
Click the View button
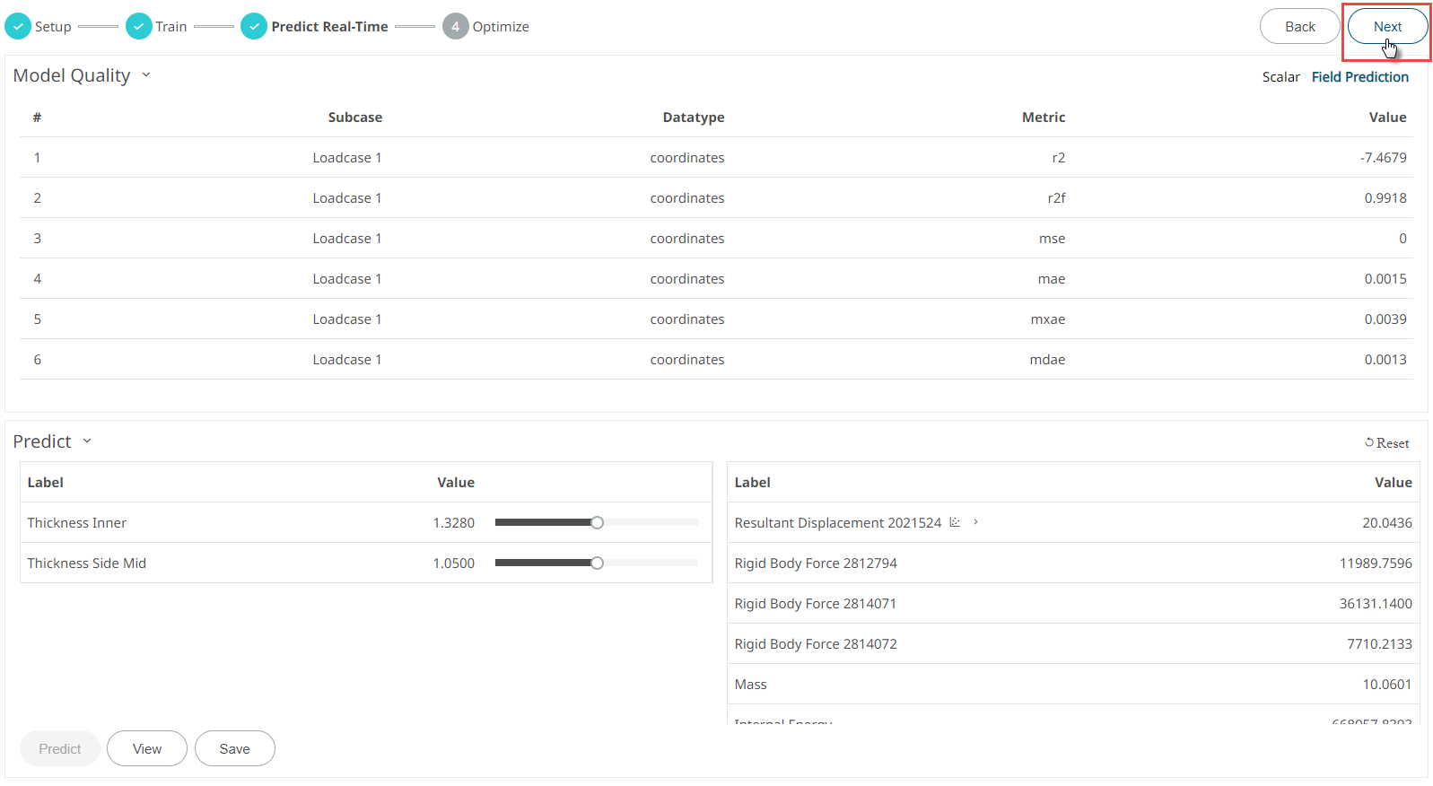click(147, 749)
